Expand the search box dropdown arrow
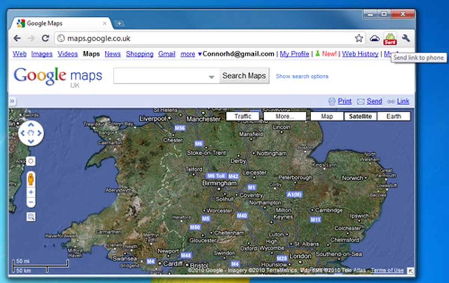Image resolution: width=449 pixels, height=283 pixels. point(211,77)
